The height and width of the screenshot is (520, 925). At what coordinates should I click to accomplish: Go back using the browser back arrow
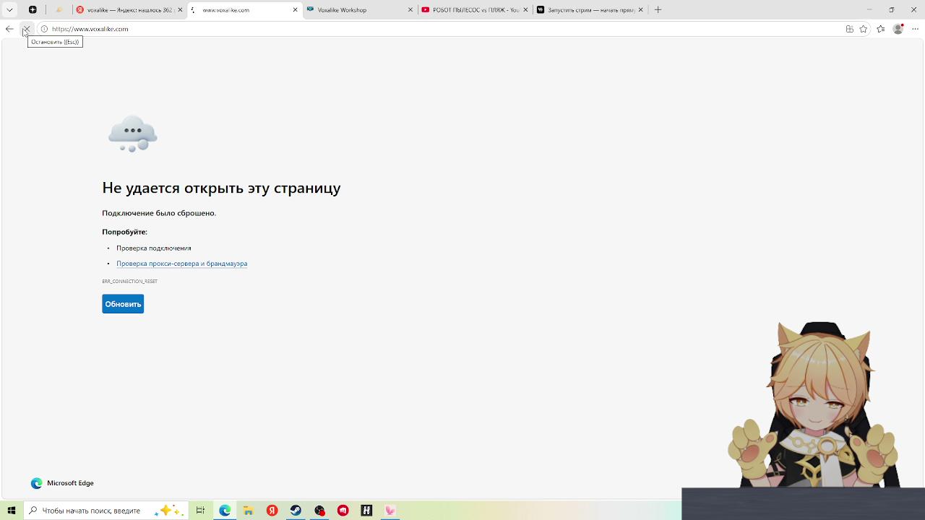(x=9, y=29)
